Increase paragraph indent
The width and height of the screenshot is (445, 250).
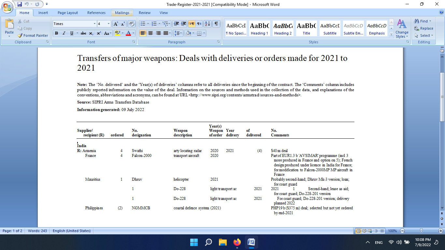click(184, 24)
